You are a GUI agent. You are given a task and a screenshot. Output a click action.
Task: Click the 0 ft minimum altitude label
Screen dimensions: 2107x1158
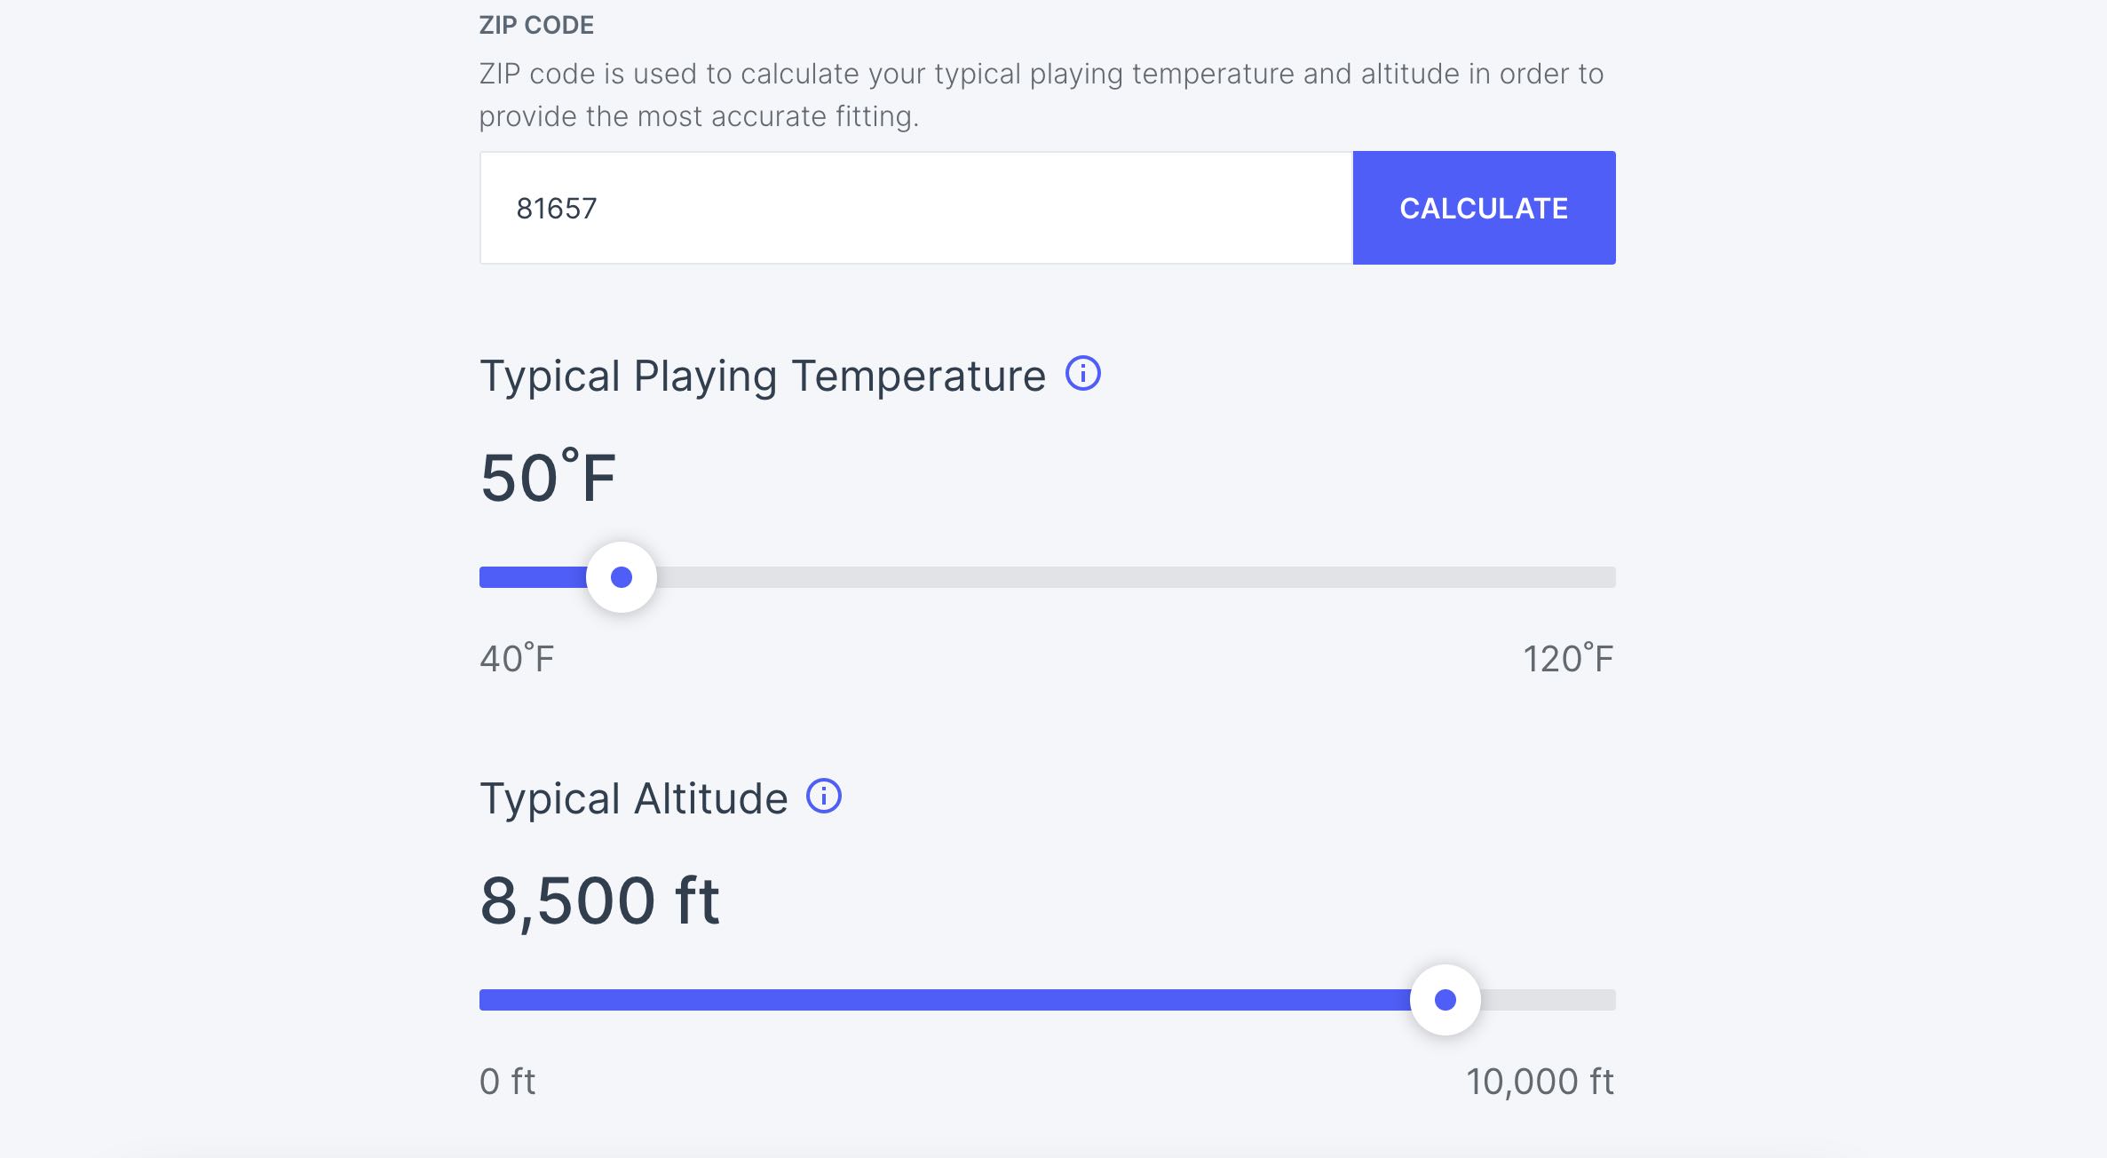click(x=507, y=1082)
